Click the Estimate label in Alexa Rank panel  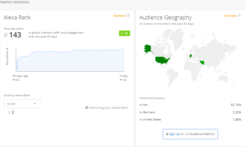[120, 16]
